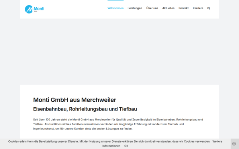Click the subheading Eisenbahnbau, Rohrleitungsbau und Tiefbau
The width and height of the screenshot is (239, 149).
(85, 109)
